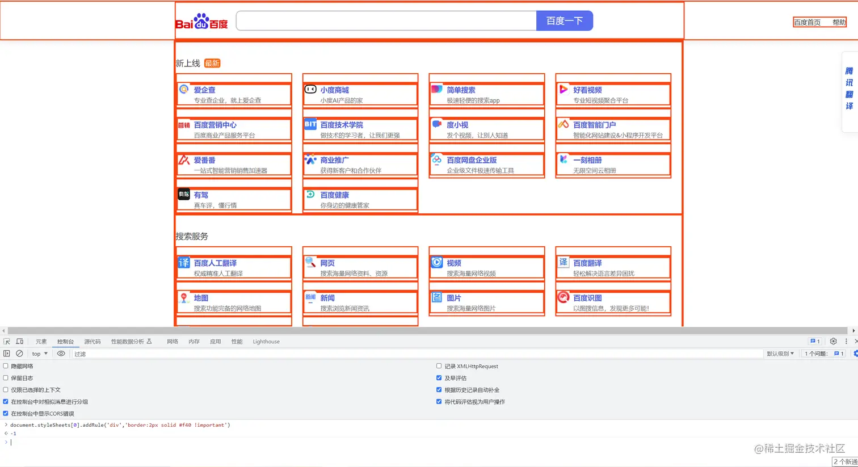
Task: Switch to the 应用 tab
Action: (x=216, y=342)
